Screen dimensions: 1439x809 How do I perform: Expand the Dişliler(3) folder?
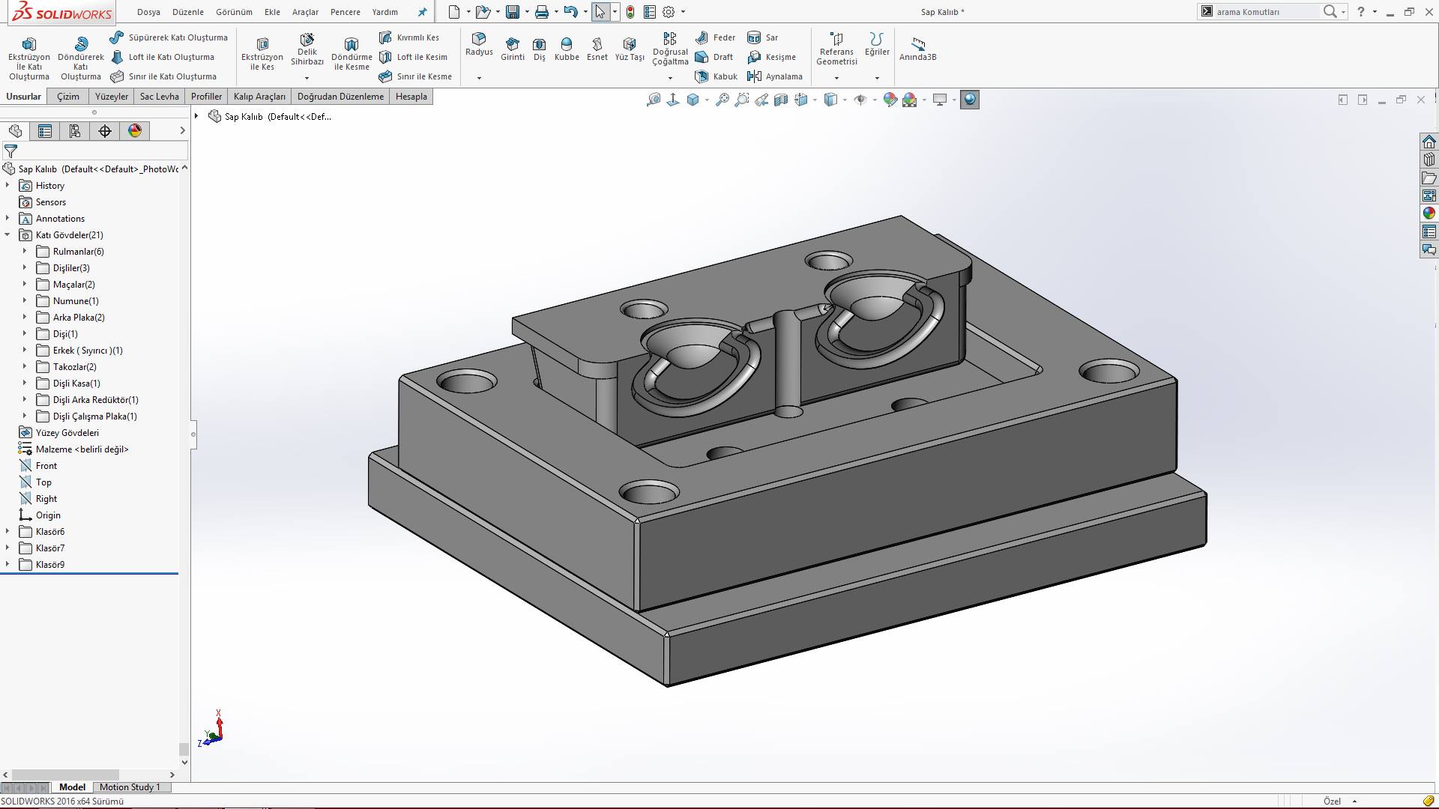pyautogui.click(x=25, y=268)
